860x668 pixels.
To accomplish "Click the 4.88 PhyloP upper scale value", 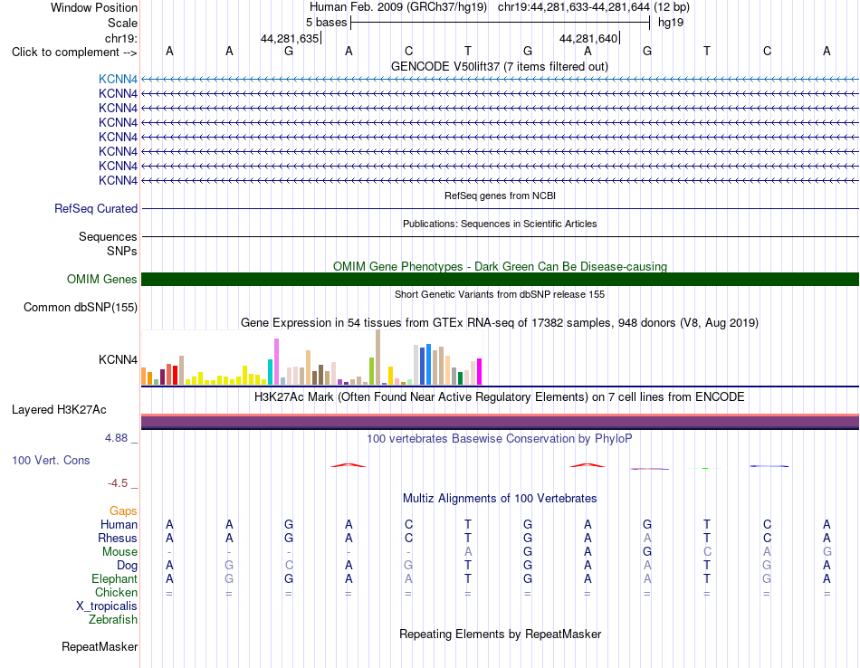I will pyautogui.click(x=116, y=438).
